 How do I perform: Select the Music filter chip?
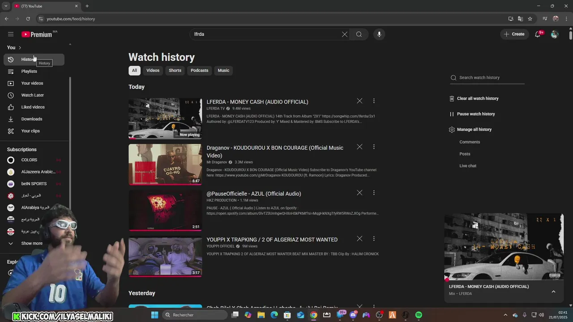tap(223, 70)
